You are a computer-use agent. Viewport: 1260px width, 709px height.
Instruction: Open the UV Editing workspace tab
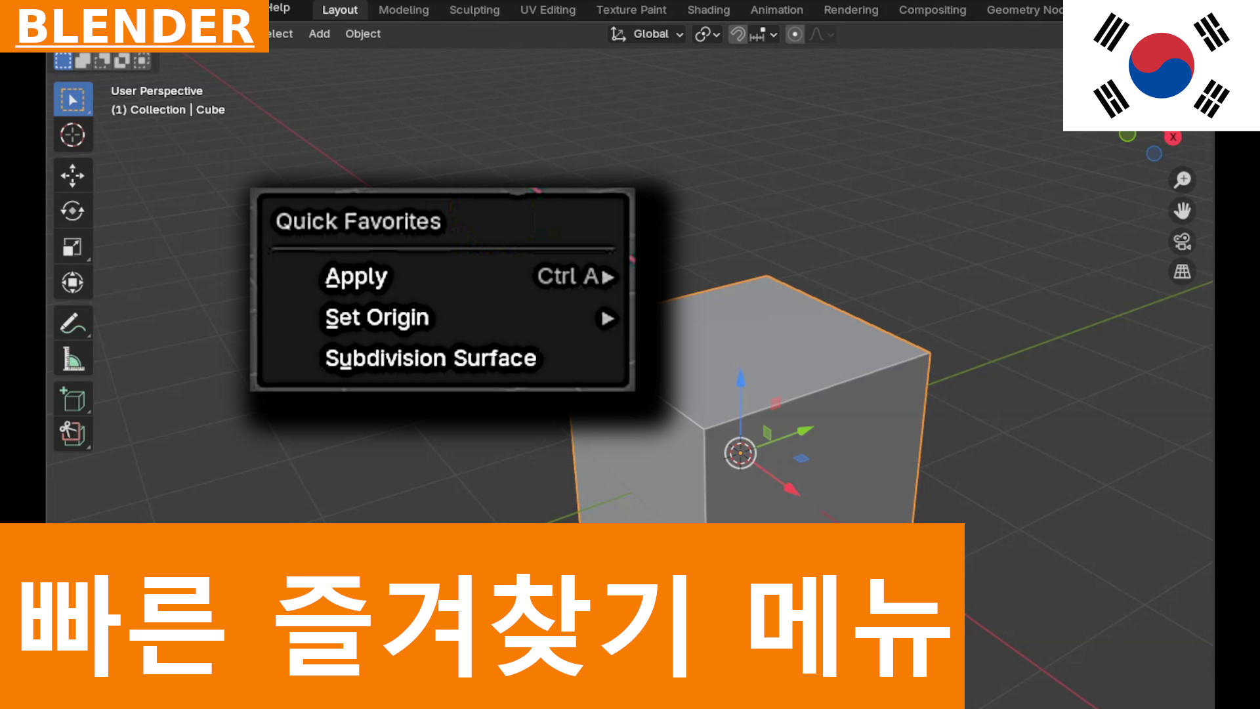click(548, 10)
